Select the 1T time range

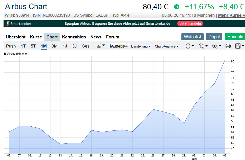click(23, 46)
